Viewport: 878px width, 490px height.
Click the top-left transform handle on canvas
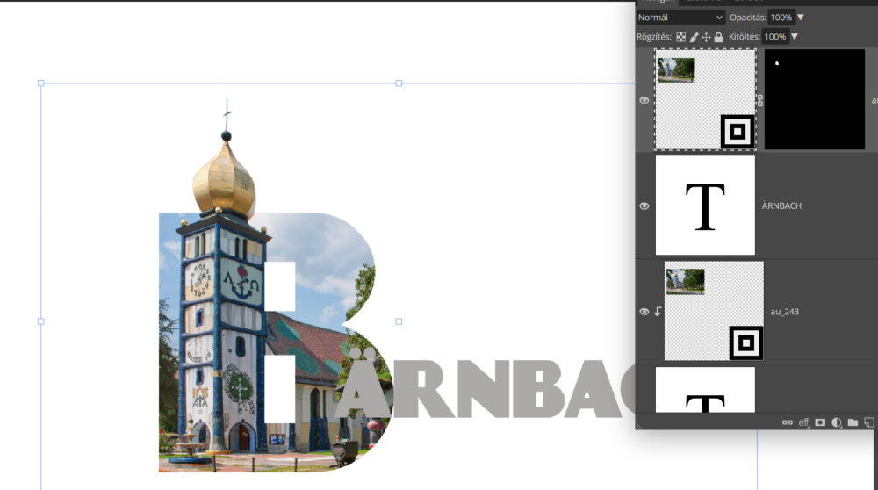tap(41, 83)
